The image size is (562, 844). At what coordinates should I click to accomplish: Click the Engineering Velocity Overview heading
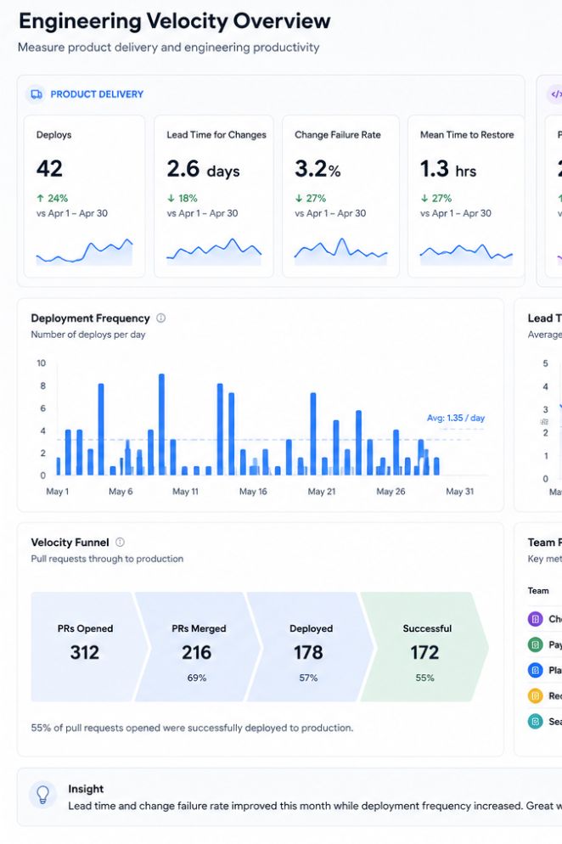(x=175, y=21)
